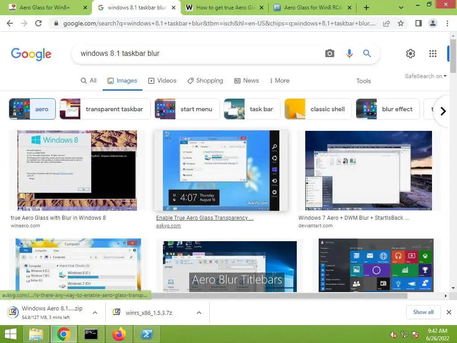Image resolution: width=457 pixels, height=343 pixels.
Task: Open Google quick settings gear
Action: [x=411, y=54]
